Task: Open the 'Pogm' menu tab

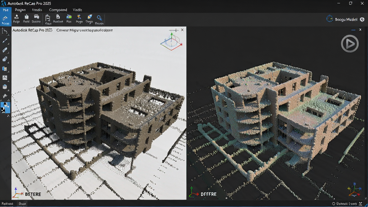Action: (20, 10)
